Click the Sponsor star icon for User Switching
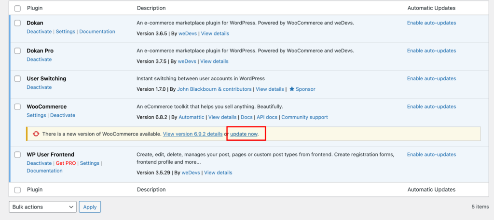The height and width of the screenshot is (220, 494). point(292,89)
